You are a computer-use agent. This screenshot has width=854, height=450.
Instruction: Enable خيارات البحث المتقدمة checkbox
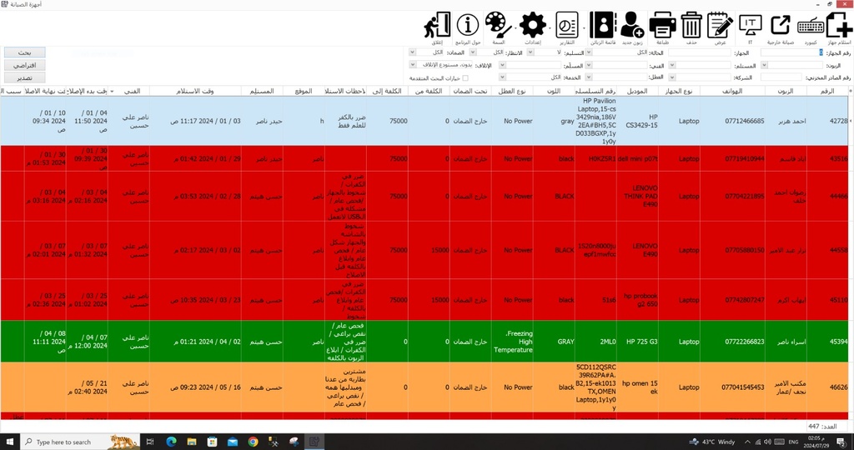click(x=465, y=77)
